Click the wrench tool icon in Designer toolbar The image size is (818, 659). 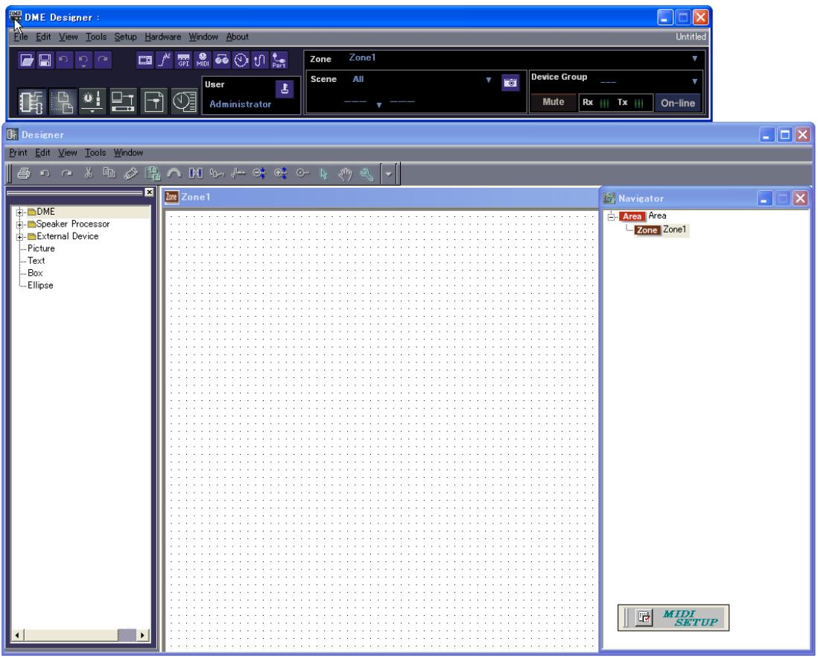[367, 174]
